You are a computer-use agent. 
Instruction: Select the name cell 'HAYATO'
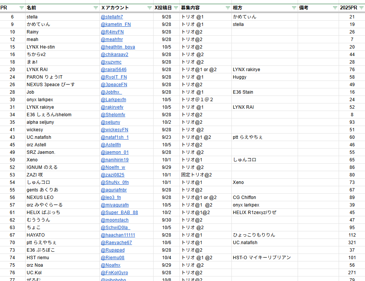[62, 235]
